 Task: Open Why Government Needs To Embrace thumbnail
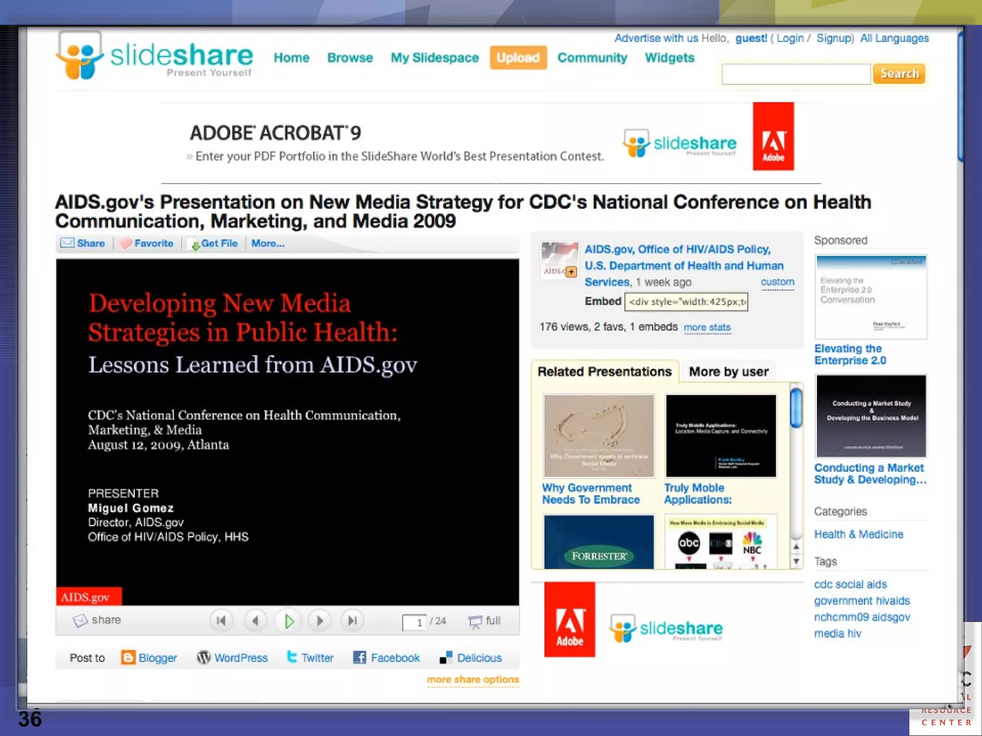click(x=598, y=436)
